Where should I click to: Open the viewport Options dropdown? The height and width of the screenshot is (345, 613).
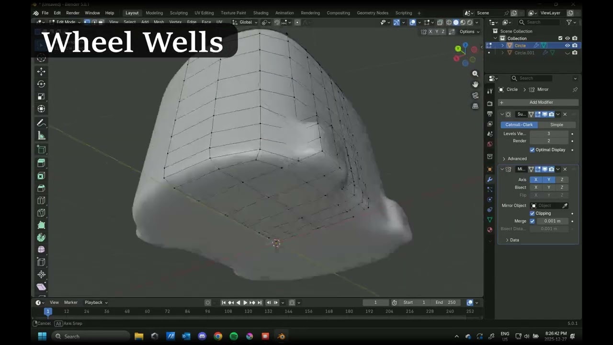tap(469, 32)
